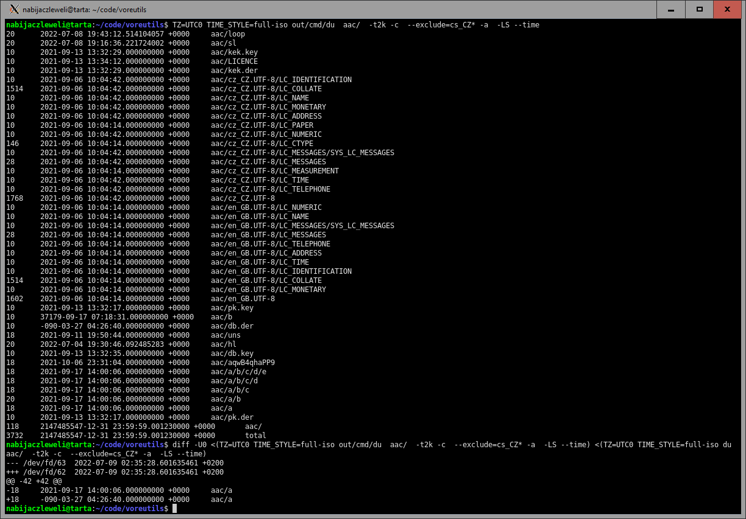Viewport: 746px width, 519px height.
Task: Click the aac/kek.der file path
Action: 232,71
